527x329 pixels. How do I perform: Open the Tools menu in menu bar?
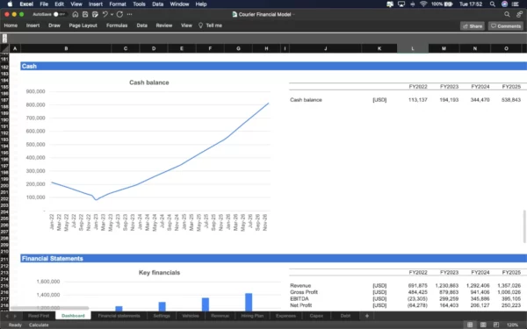pyautogui.click(x=139, y=4)
